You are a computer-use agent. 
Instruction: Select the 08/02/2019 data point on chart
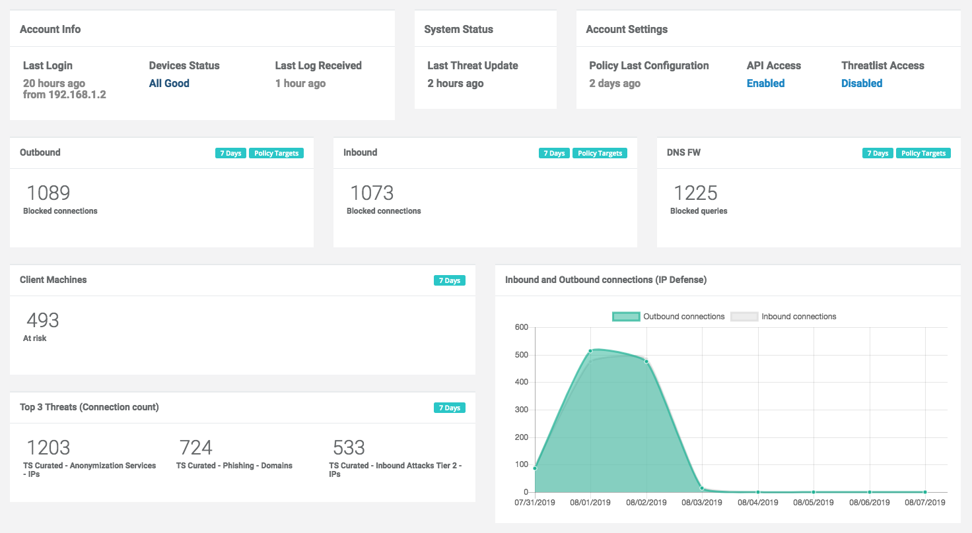tap(646, 361)
